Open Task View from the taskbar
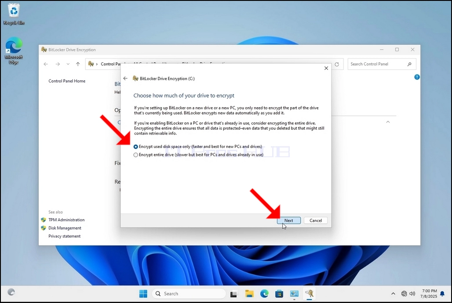The height and width of the screenshot is (303, 452). pos(234,294)
